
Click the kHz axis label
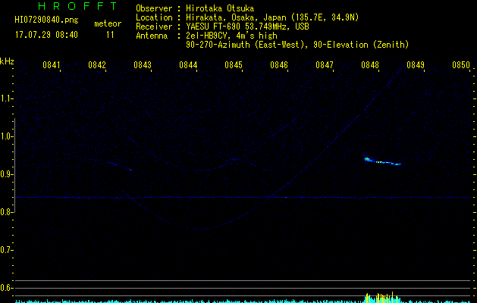[7, 61]
